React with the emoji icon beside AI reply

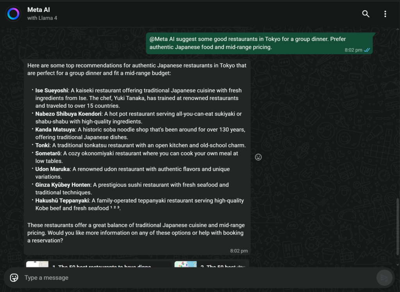coord(258,157)
